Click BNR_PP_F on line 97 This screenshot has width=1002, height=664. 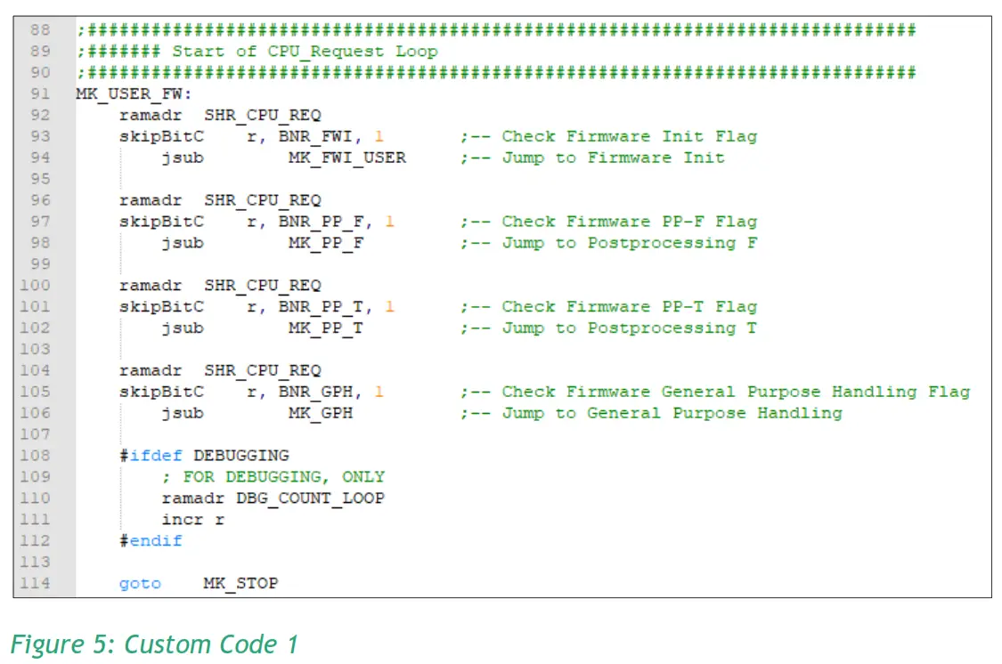pos(321,222)
